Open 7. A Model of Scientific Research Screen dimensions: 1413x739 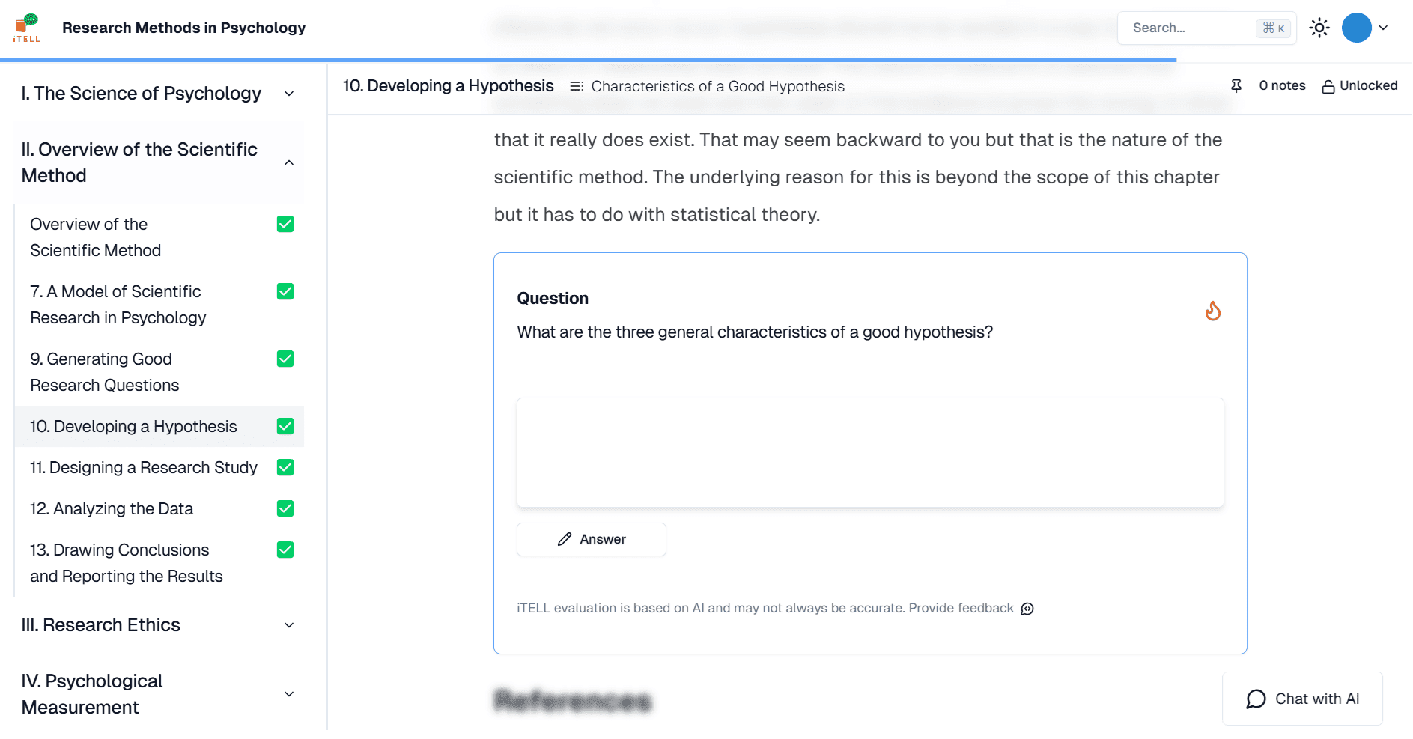click(118, 305)
